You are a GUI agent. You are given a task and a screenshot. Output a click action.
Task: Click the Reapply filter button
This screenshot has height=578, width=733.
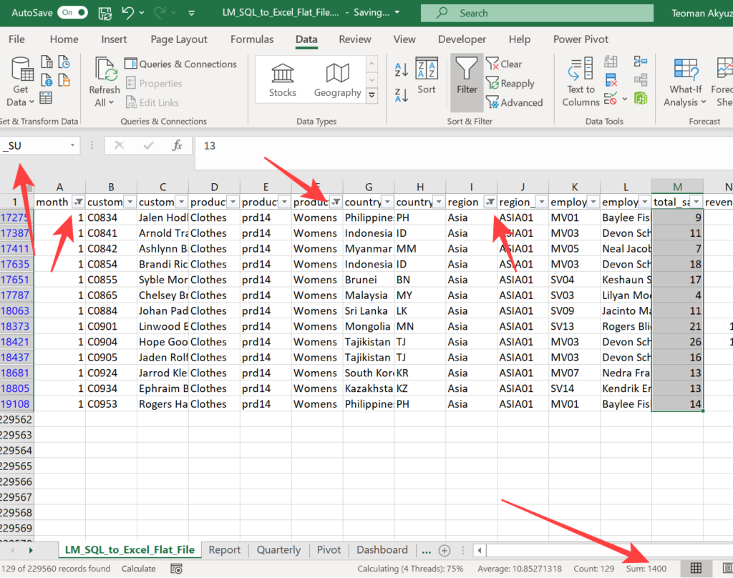tap(510, 84)
